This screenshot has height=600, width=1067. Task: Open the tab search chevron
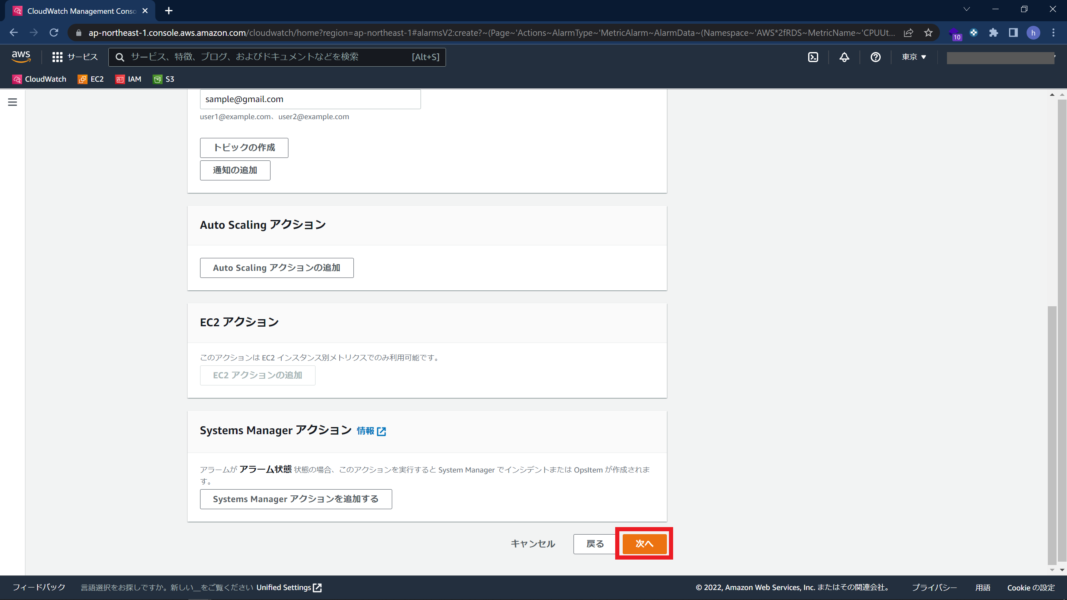tap(967, 9)
